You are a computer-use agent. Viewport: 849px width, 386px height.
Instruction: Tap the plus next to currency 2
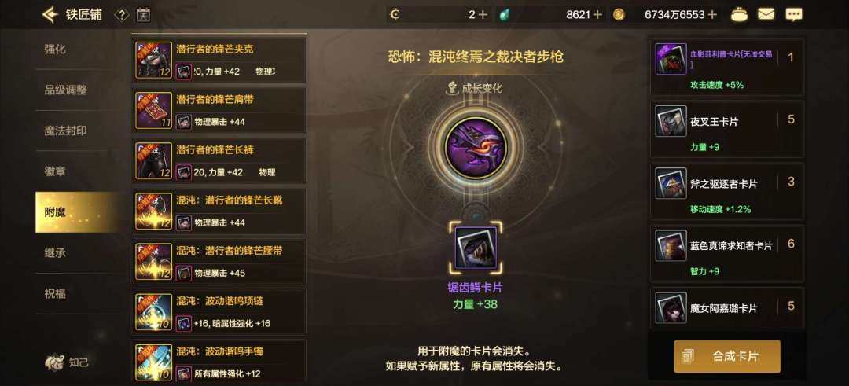pyautogui.click(x=483, y=15)
